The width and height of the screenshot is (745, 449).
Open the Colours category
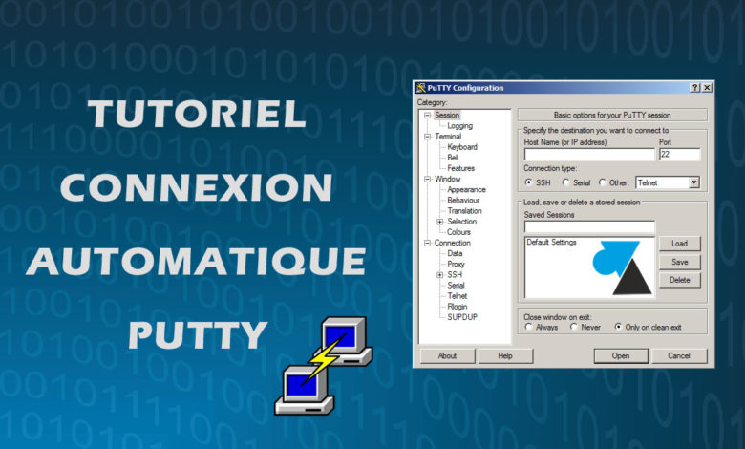(458, 232)
